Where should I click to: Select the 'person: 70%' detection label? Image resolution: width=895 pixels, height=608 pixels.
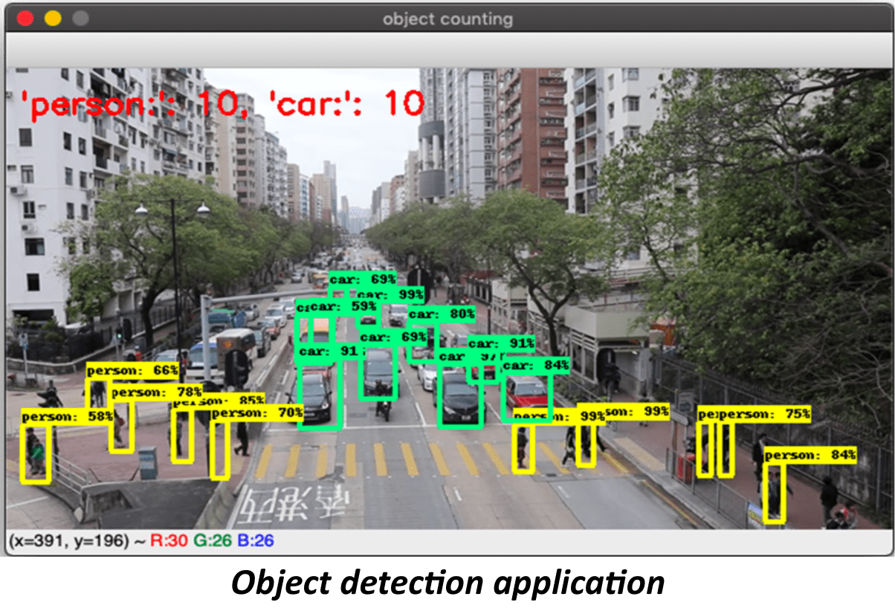tap(257, 413)
